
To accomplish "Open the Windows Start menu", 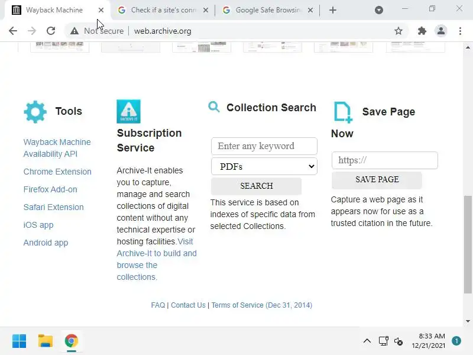I will pos(20,341).
